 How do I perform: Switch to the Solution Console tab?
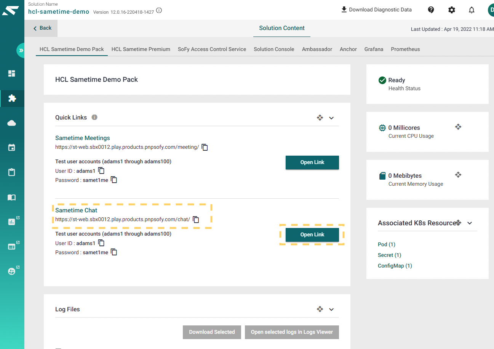pos(274,49)
